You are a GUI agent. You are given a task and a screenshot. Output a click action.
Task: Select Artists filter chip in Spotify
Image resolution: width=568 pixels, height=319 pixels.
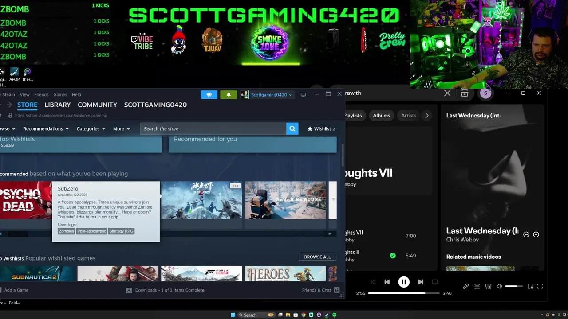[408, 116]
